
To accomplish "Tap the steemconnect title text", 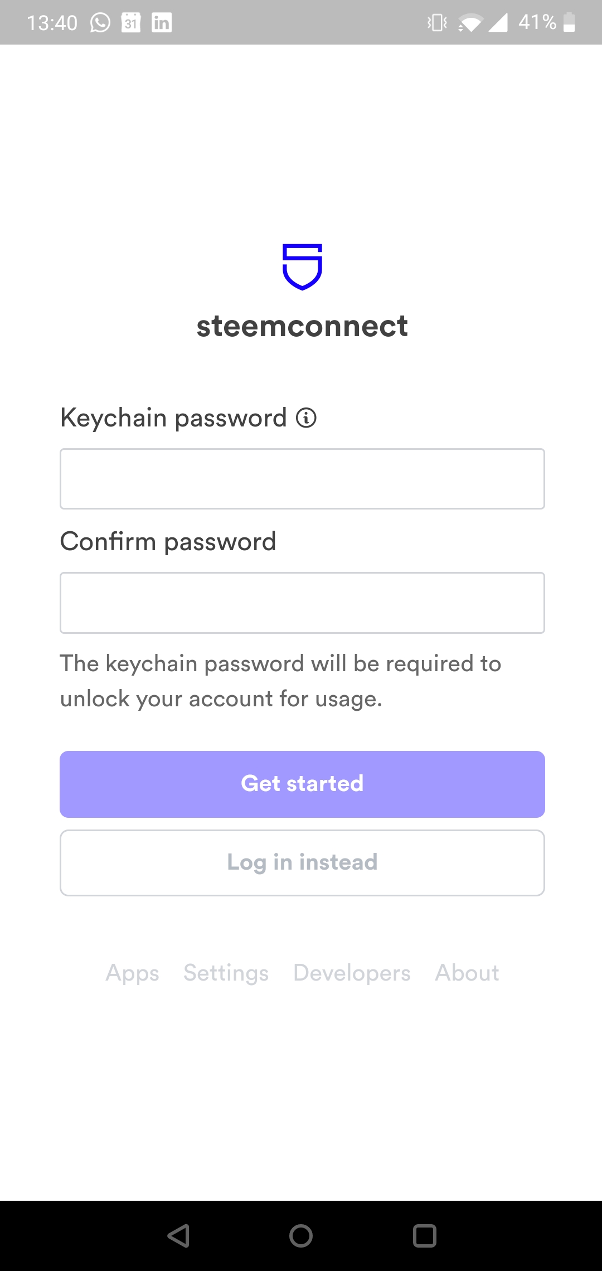I will (302, 326).
